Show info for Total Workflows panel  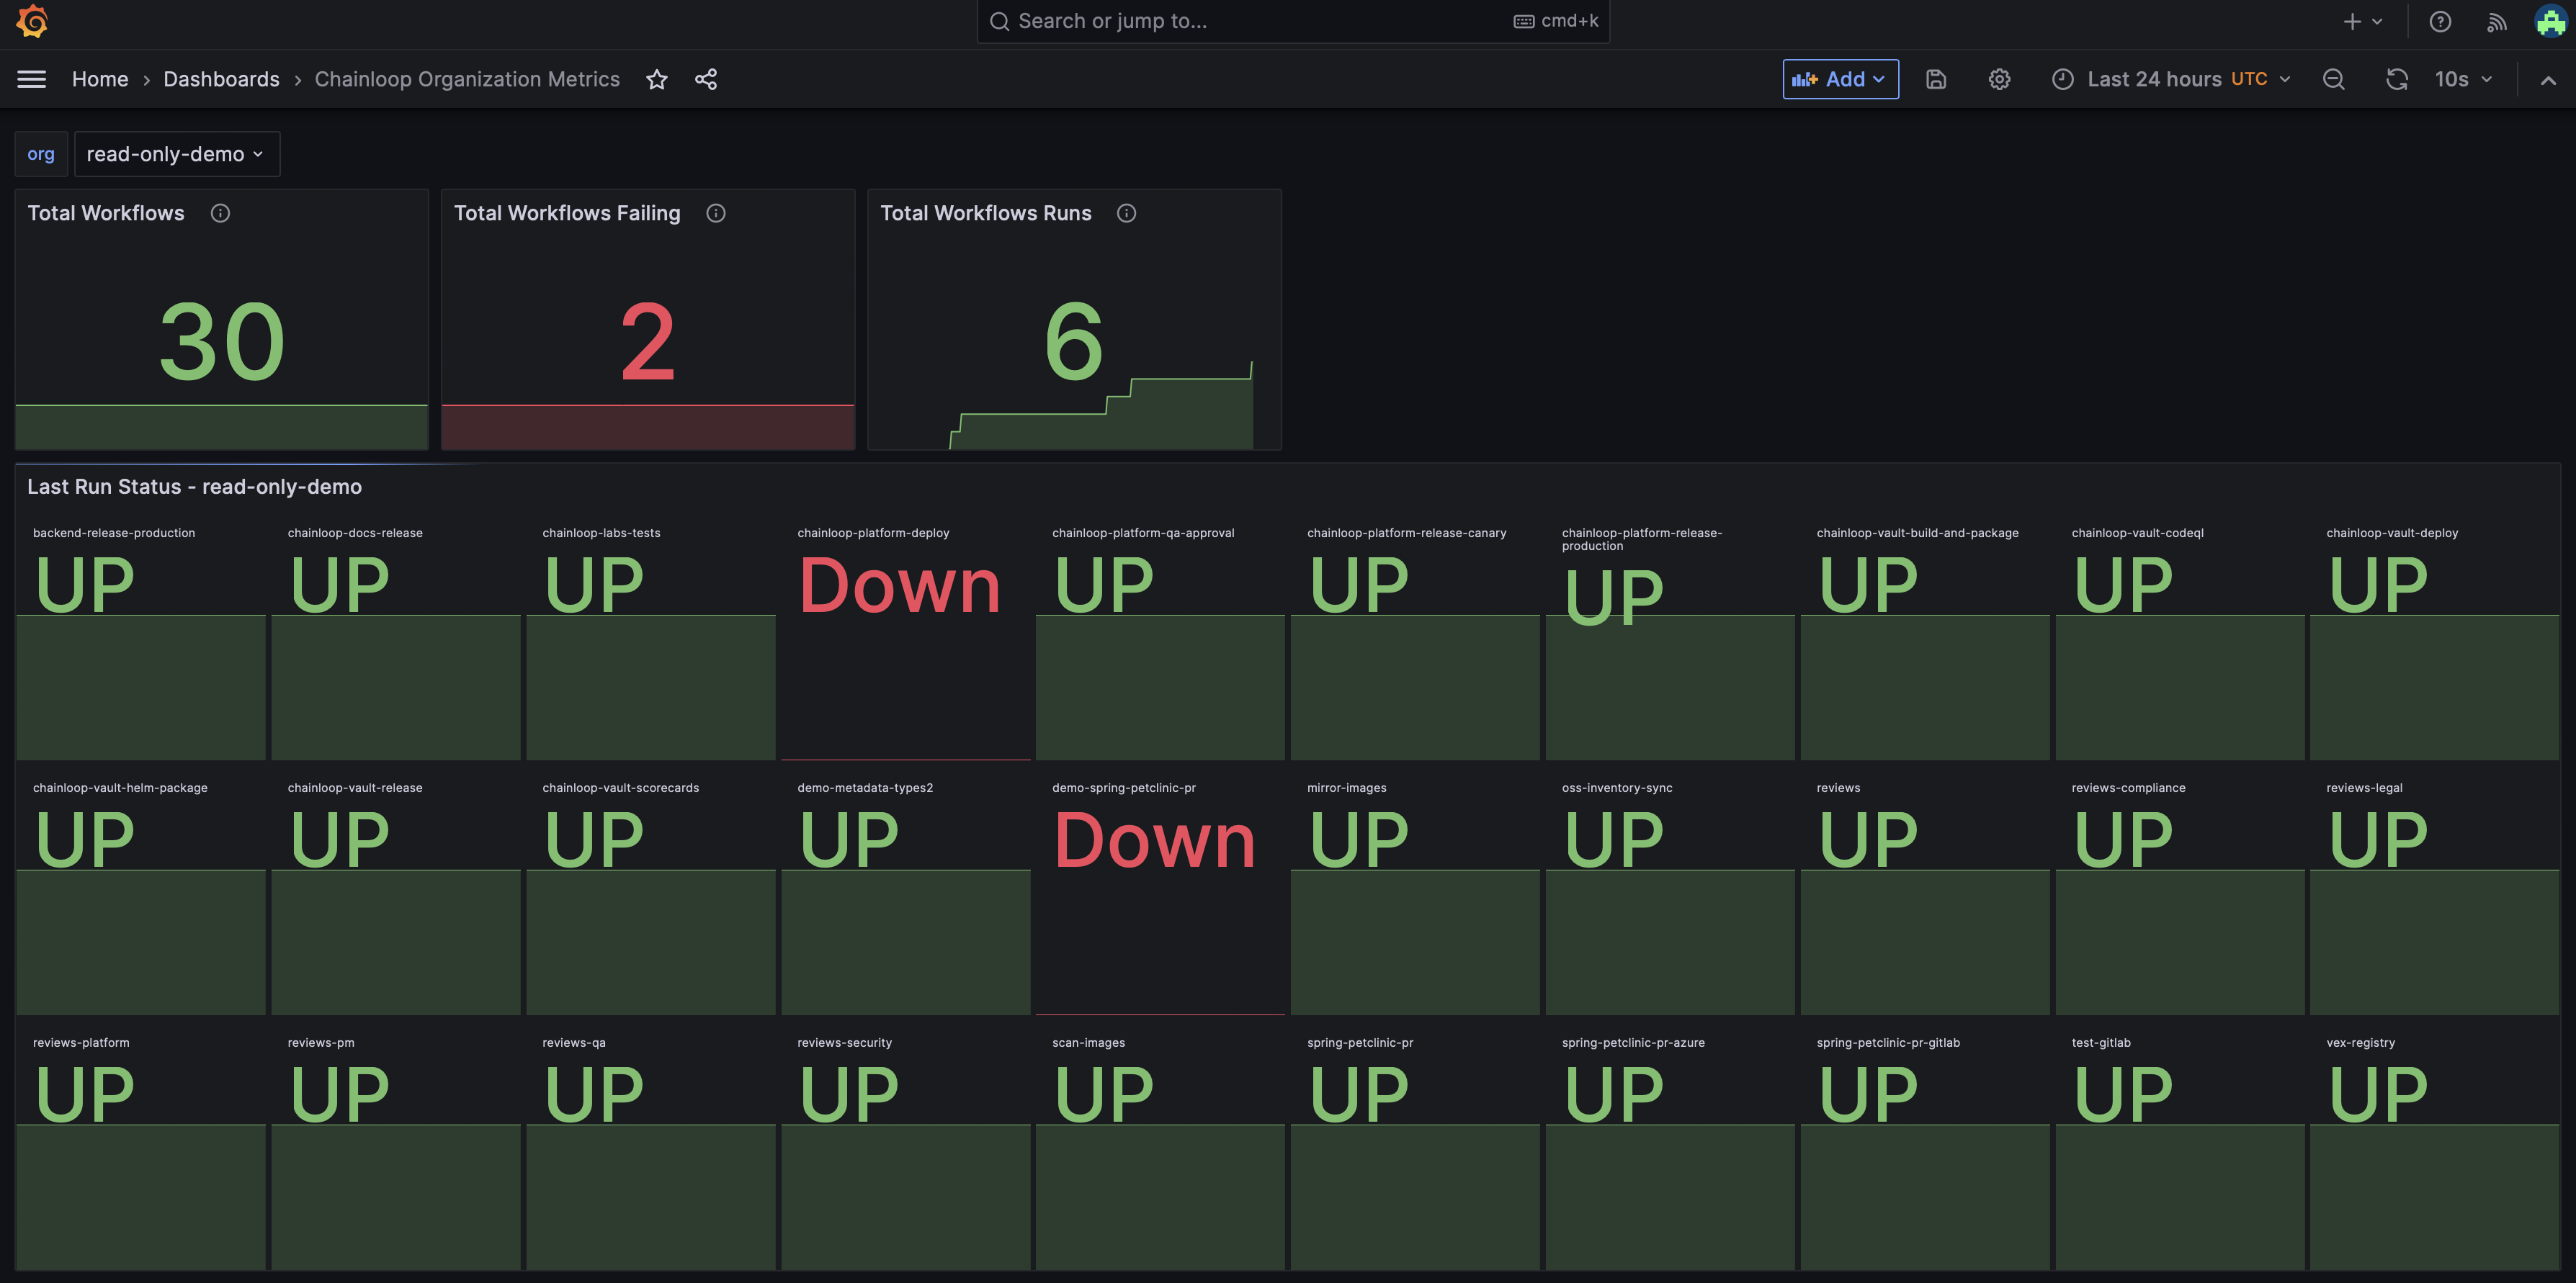click(220, 213)
